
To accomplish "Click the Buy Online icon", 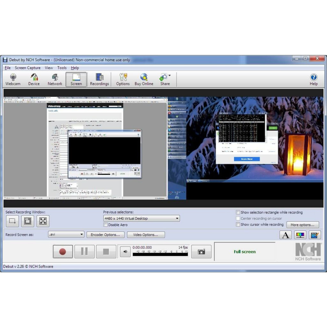I will (144, 79).
